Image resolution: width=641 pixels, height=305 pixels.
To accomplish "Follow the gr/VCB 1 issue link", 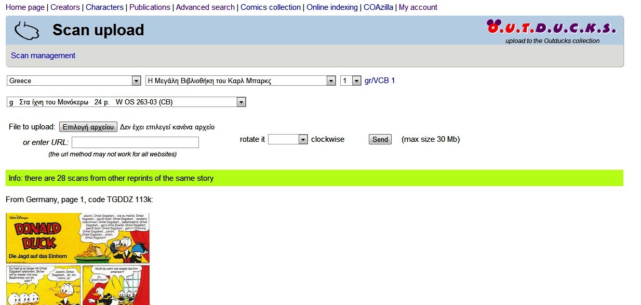I will pos(380,81).
